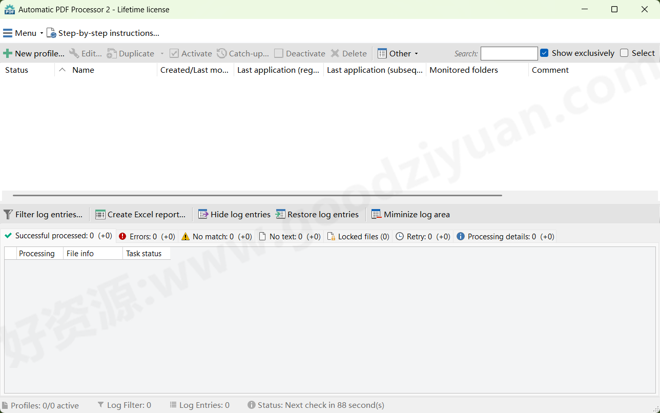This screenshot has height=413, width=660.
Task: Click the Retry status counter icon
Action: pos(399,236)
